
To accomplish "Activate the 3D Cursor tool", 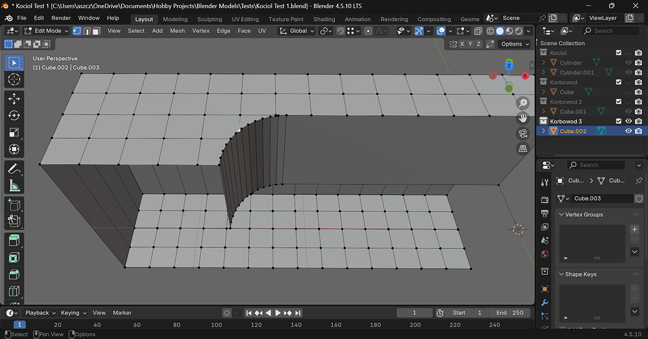I will (14, 79).
